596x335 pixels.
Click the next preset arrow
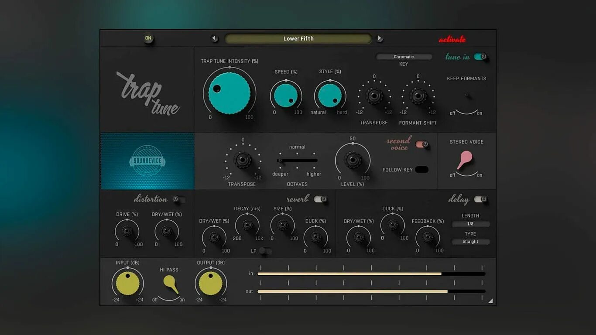[380, 38]
